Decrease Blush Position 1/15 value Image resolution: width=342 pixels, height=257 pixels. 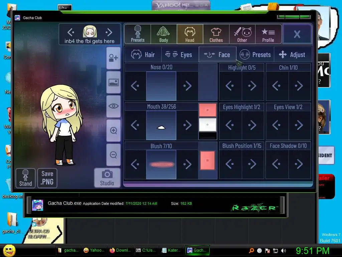pos(230,164)
